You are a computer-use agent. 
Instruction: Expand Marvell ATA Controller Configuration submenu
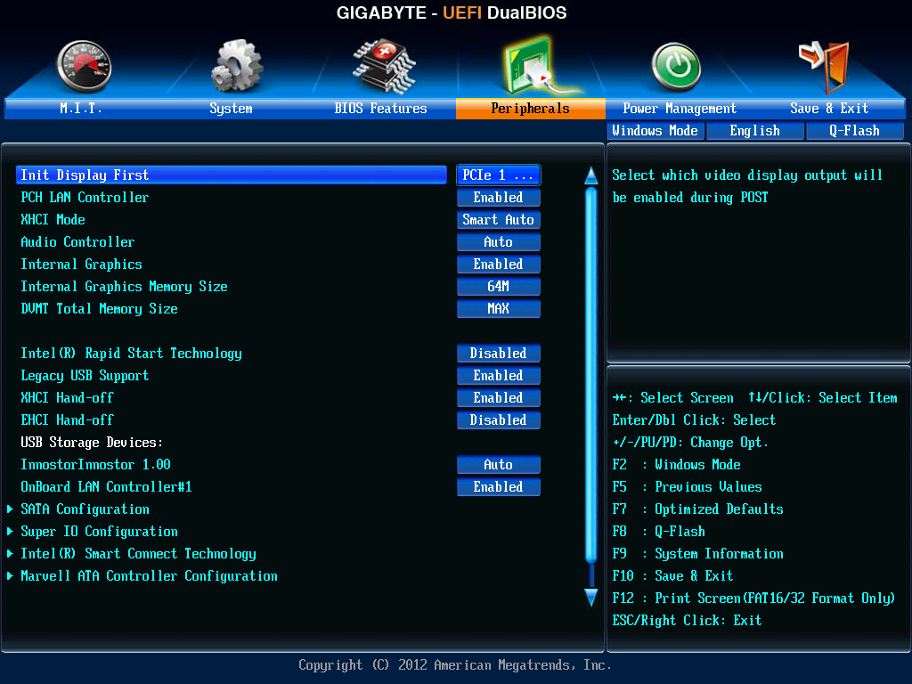[x=149, y=576]
